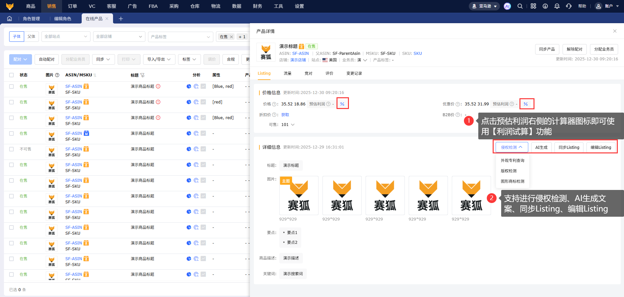
Task: Go to the home icon in tab bar
Action: 9,19
